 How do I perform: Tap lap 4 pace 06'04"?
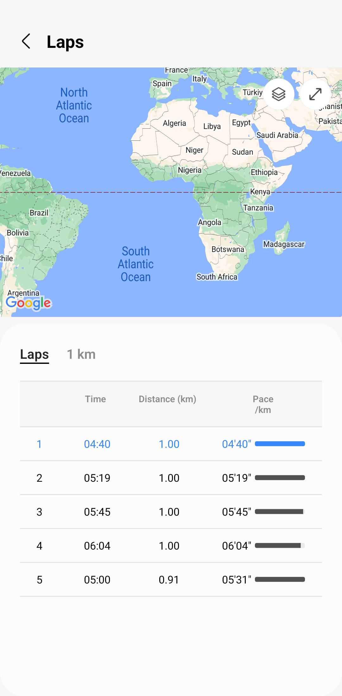[236, 546]
